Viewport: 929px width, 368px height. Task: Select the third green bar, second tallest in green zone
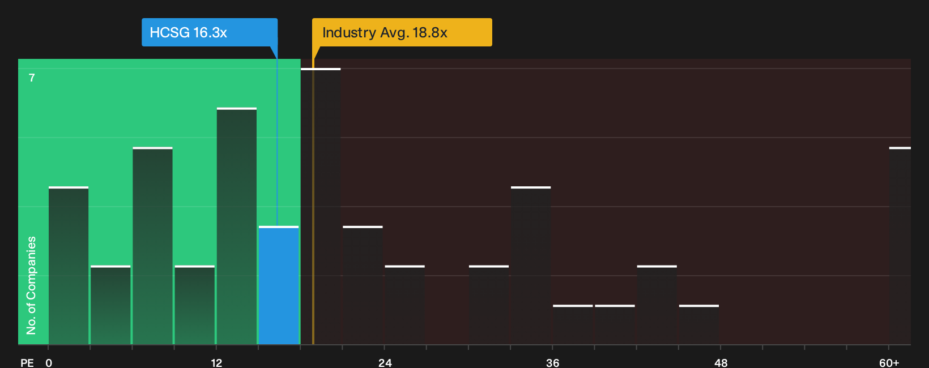[x=152, y=246]
